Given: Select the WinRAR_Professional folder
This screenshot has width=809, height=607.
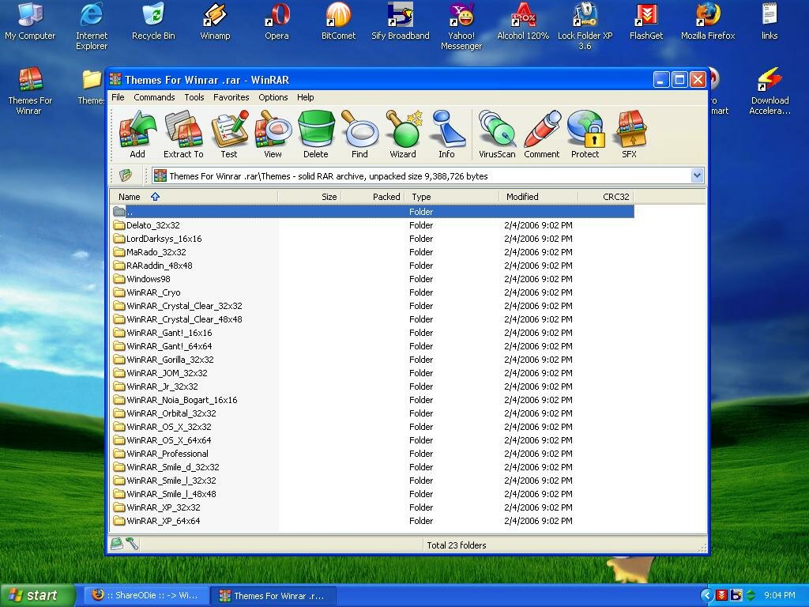Looking at the screenshot, I should click(373, 454).
